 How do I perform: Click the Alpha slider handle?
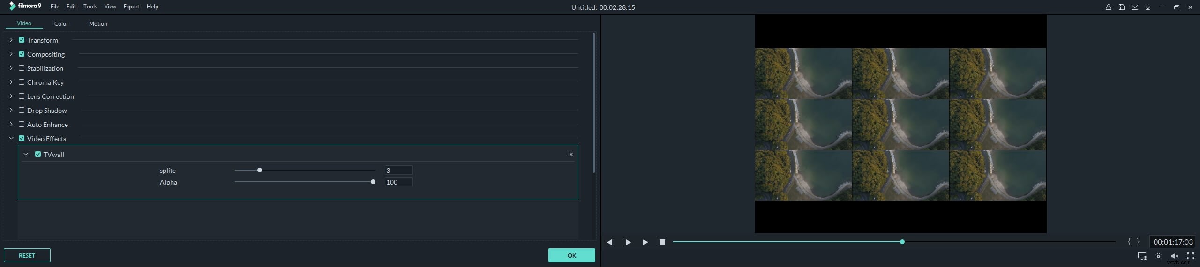(373, 182)
